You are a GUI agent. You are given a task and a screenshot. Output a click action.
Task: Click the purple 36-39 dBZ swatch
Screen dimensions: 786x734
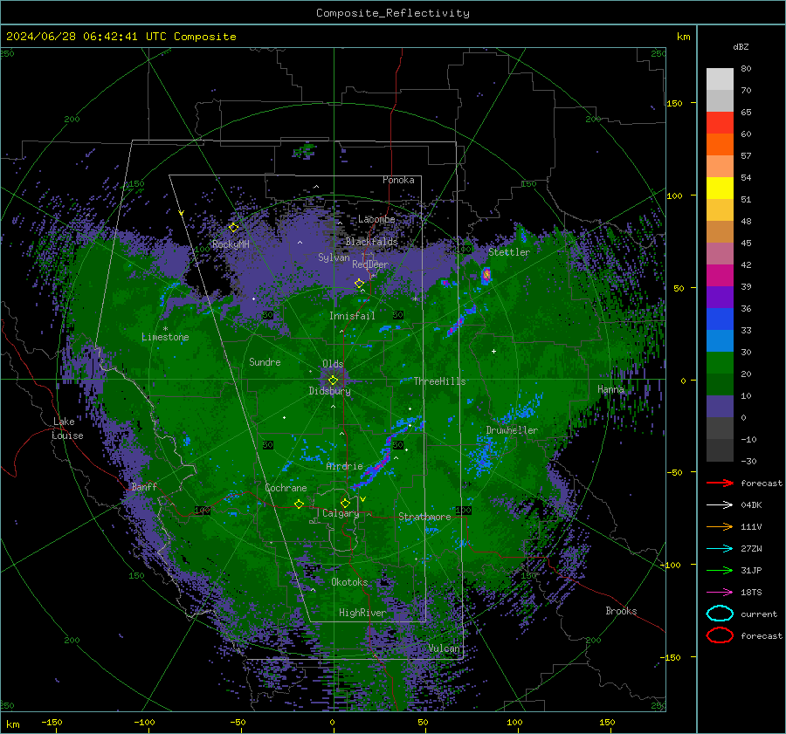720,298
